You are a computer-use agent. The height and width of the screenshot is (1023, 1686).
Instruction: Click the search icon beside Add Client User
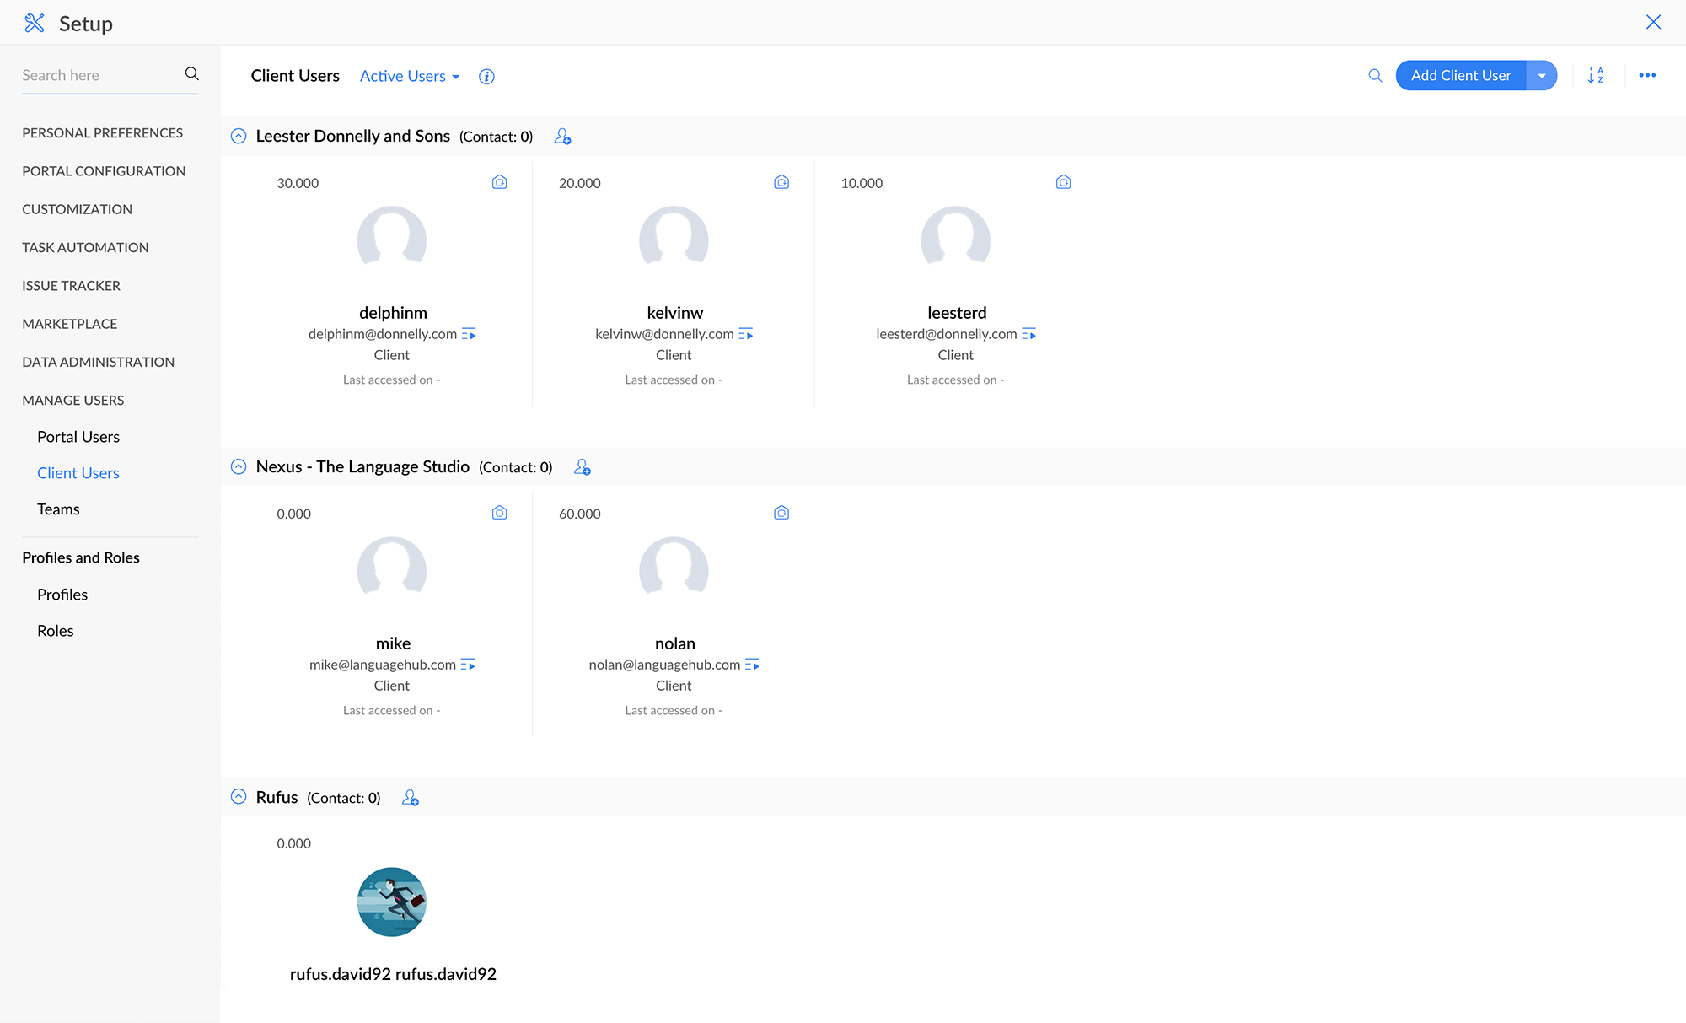click(x=1375, y=76)
